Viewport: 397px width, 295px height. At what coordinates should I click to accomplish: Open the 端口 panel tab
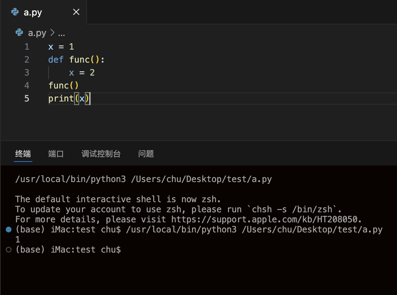click(x=56, y=154)
